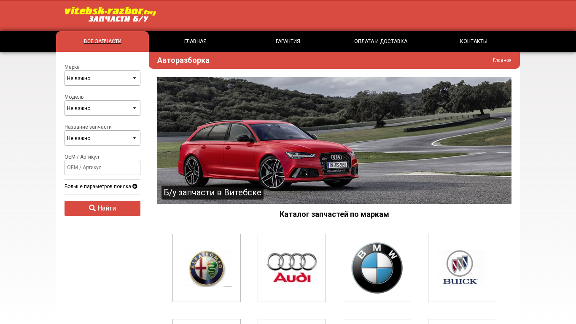Expand Больше параметров поиска options

[101, 186]
